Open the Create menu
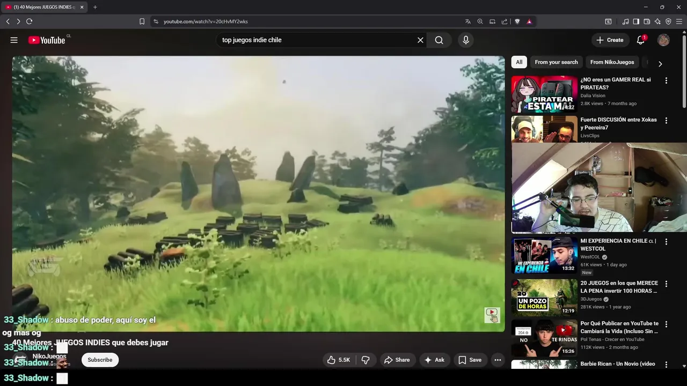Viewport: 687px width, 386px height. coord(610,40)
